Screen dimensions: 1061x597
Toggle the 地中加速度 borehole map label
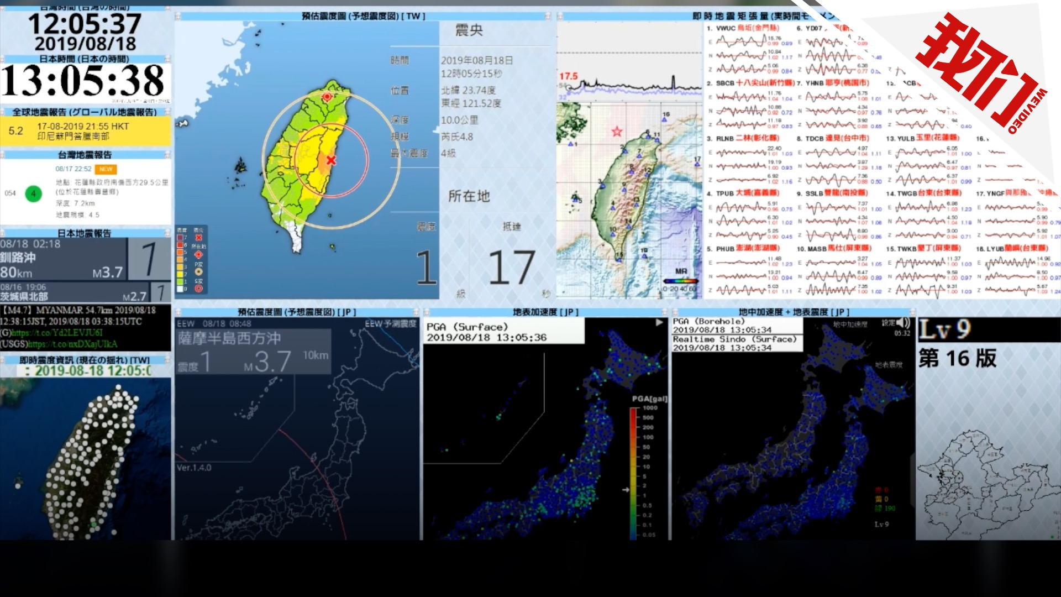click(x=850, y=324)
